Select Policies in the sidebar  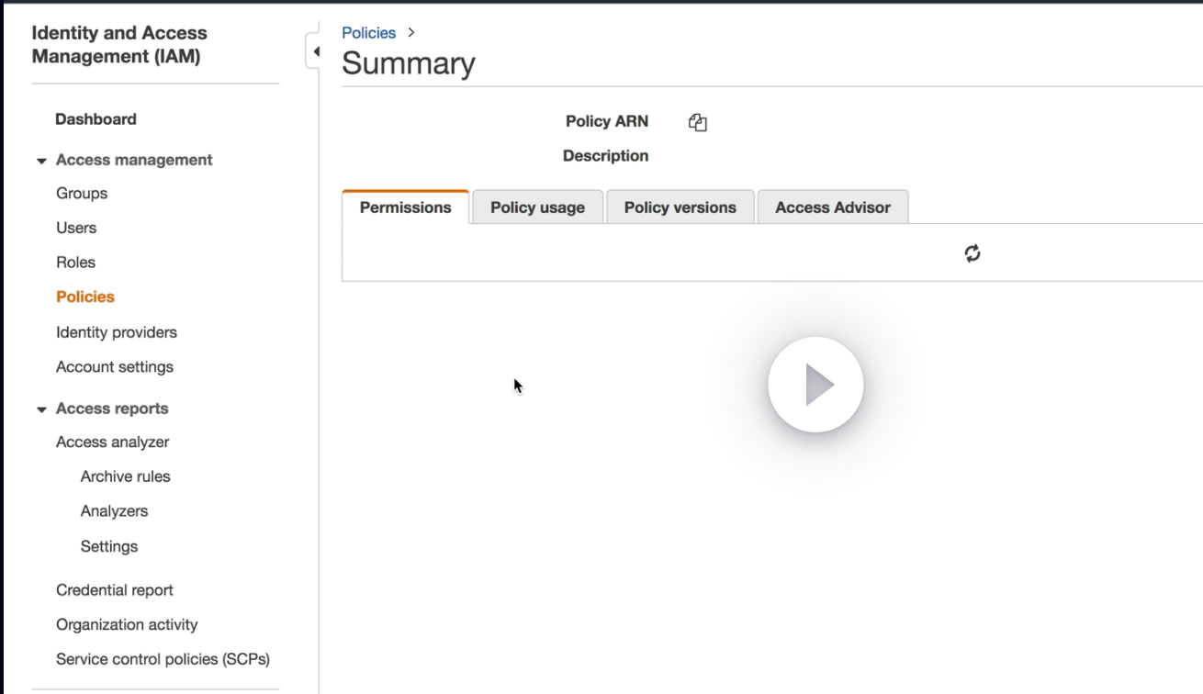[85, 297]
